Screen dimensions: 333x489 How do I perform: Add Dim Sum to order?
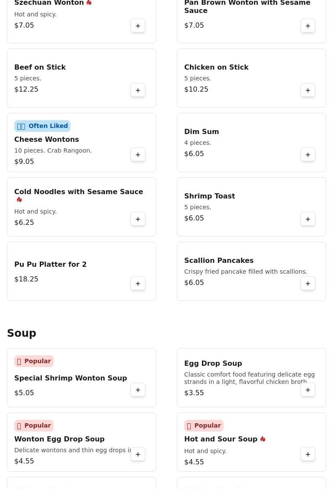[308, 155]
